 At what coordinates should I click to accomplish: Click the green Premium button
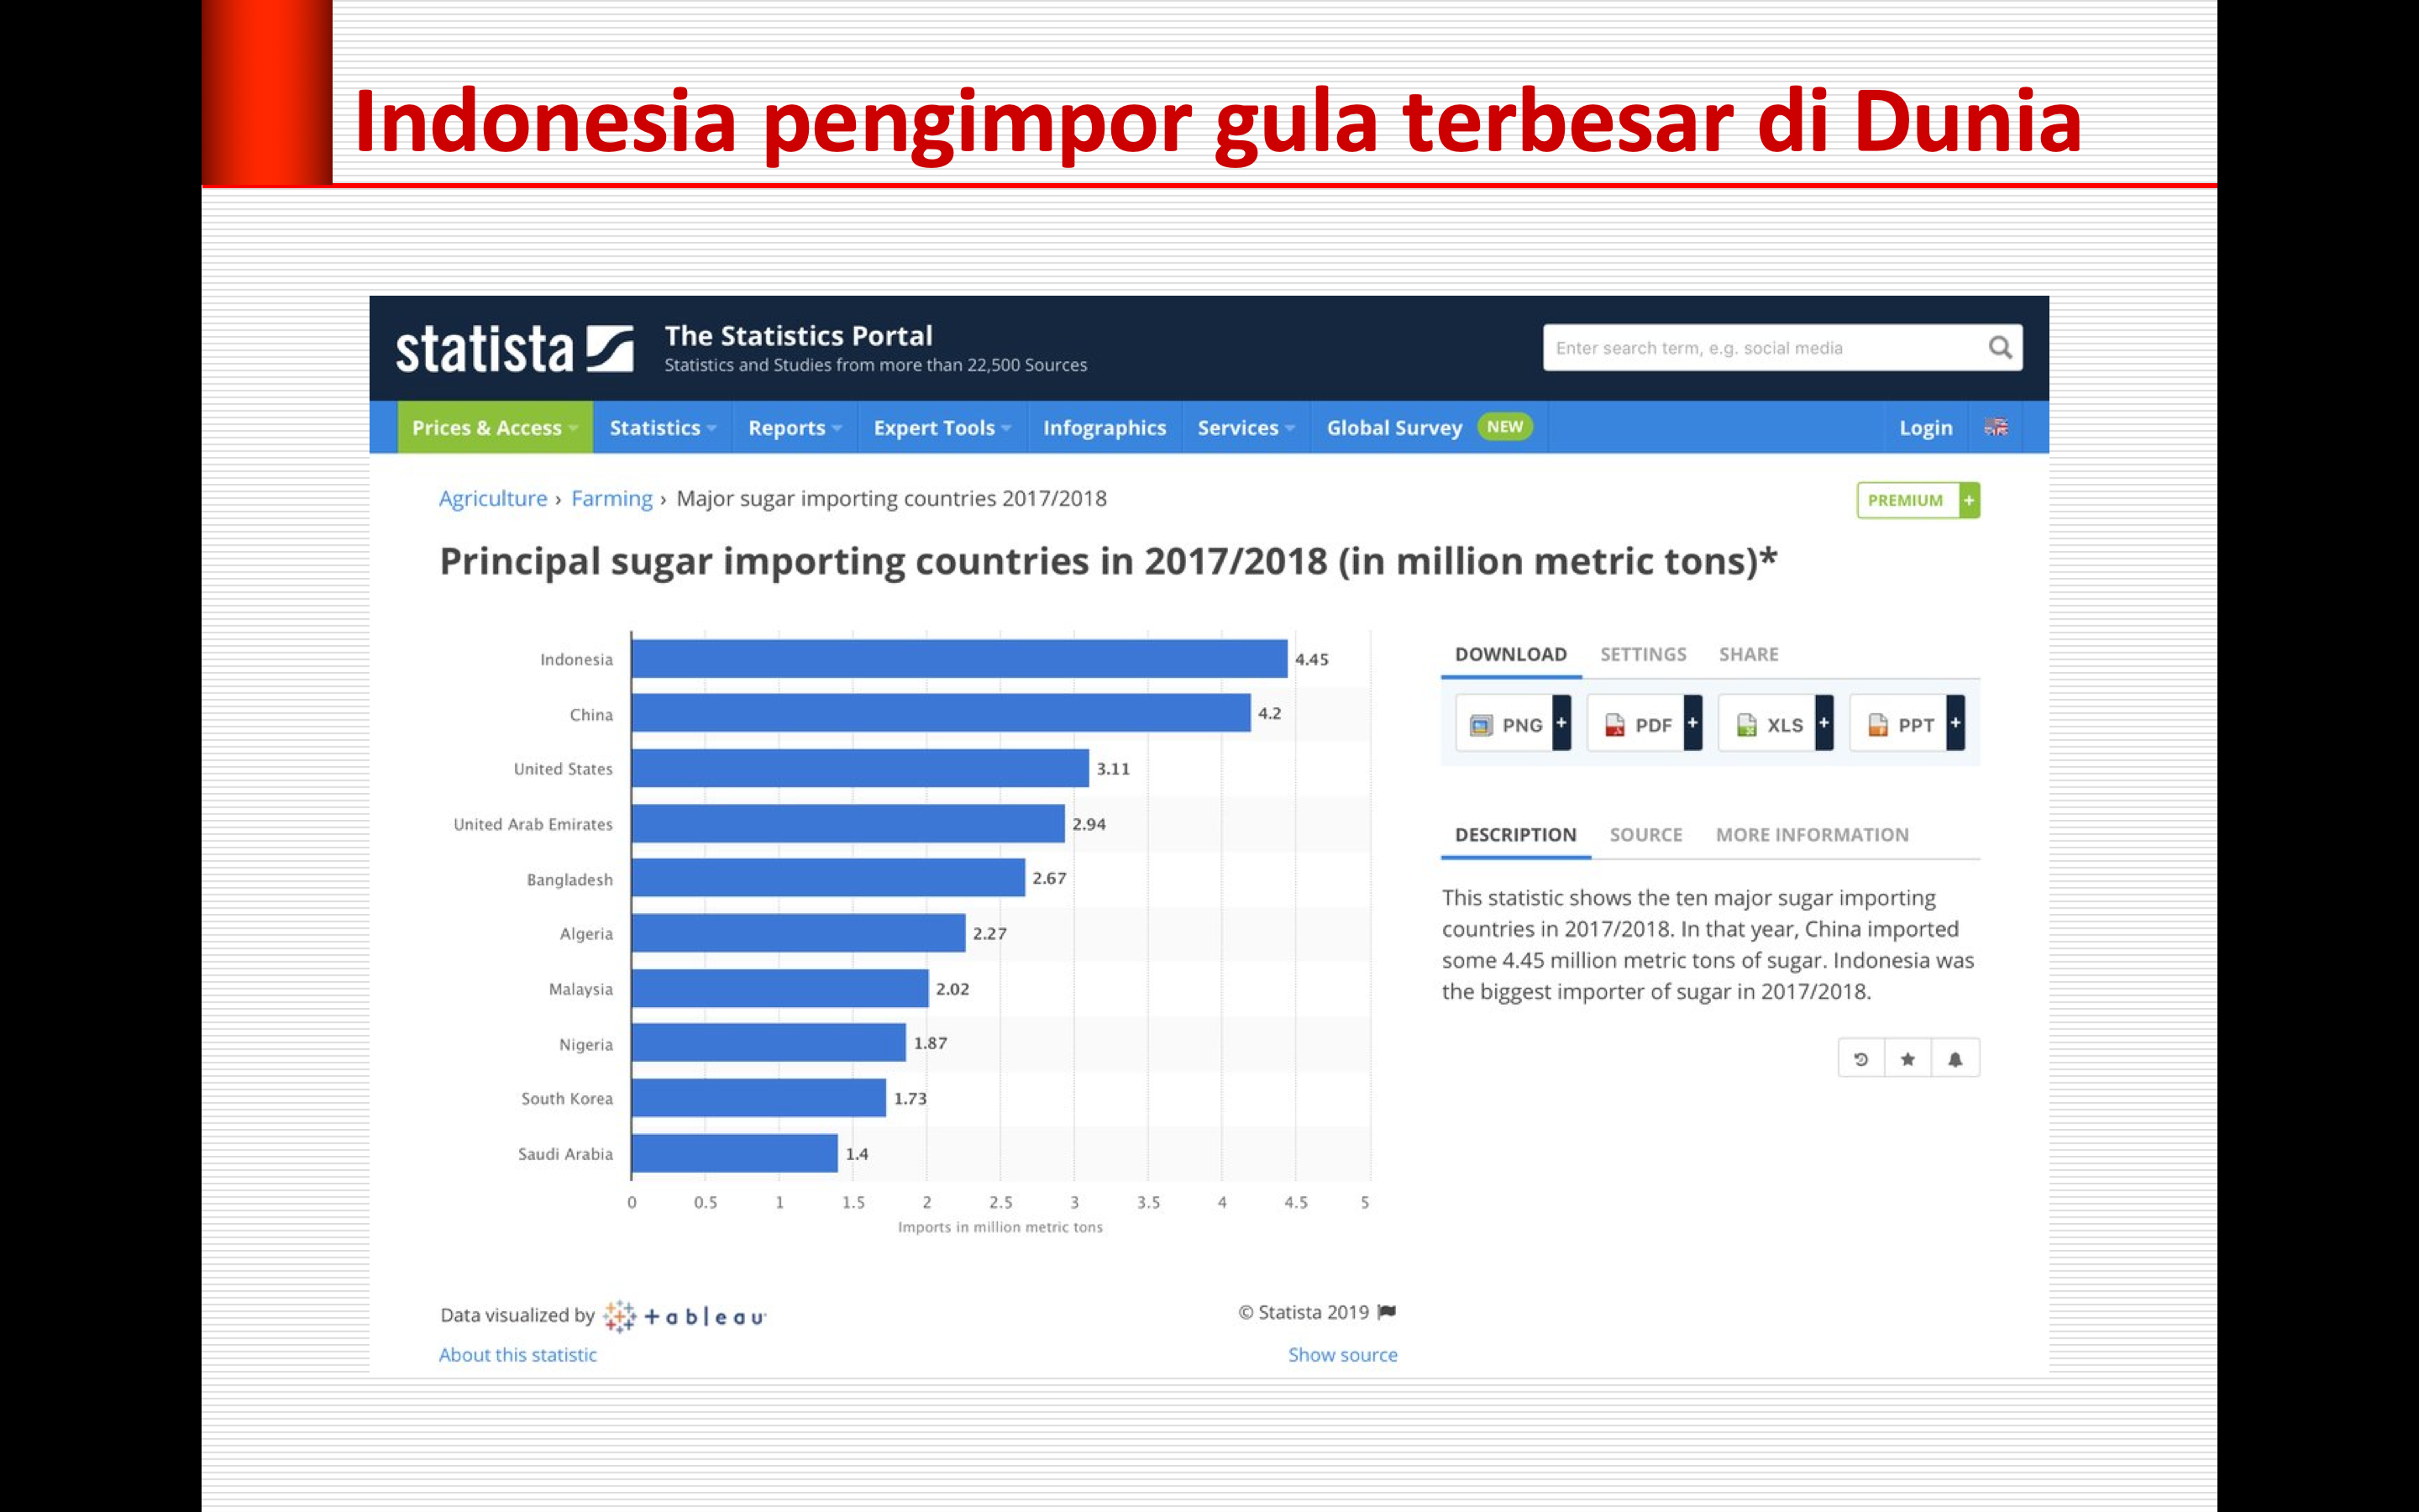click(1916, 500)
